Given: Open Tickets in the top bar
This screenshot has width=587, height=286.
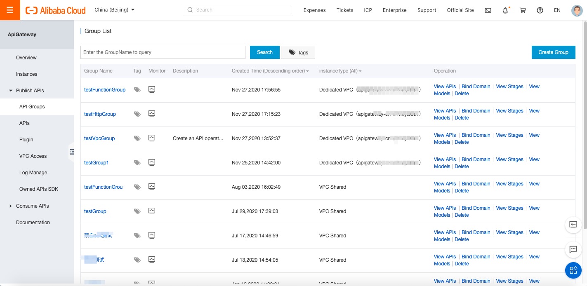Looking at the screenshot, I should coord(345,10).
